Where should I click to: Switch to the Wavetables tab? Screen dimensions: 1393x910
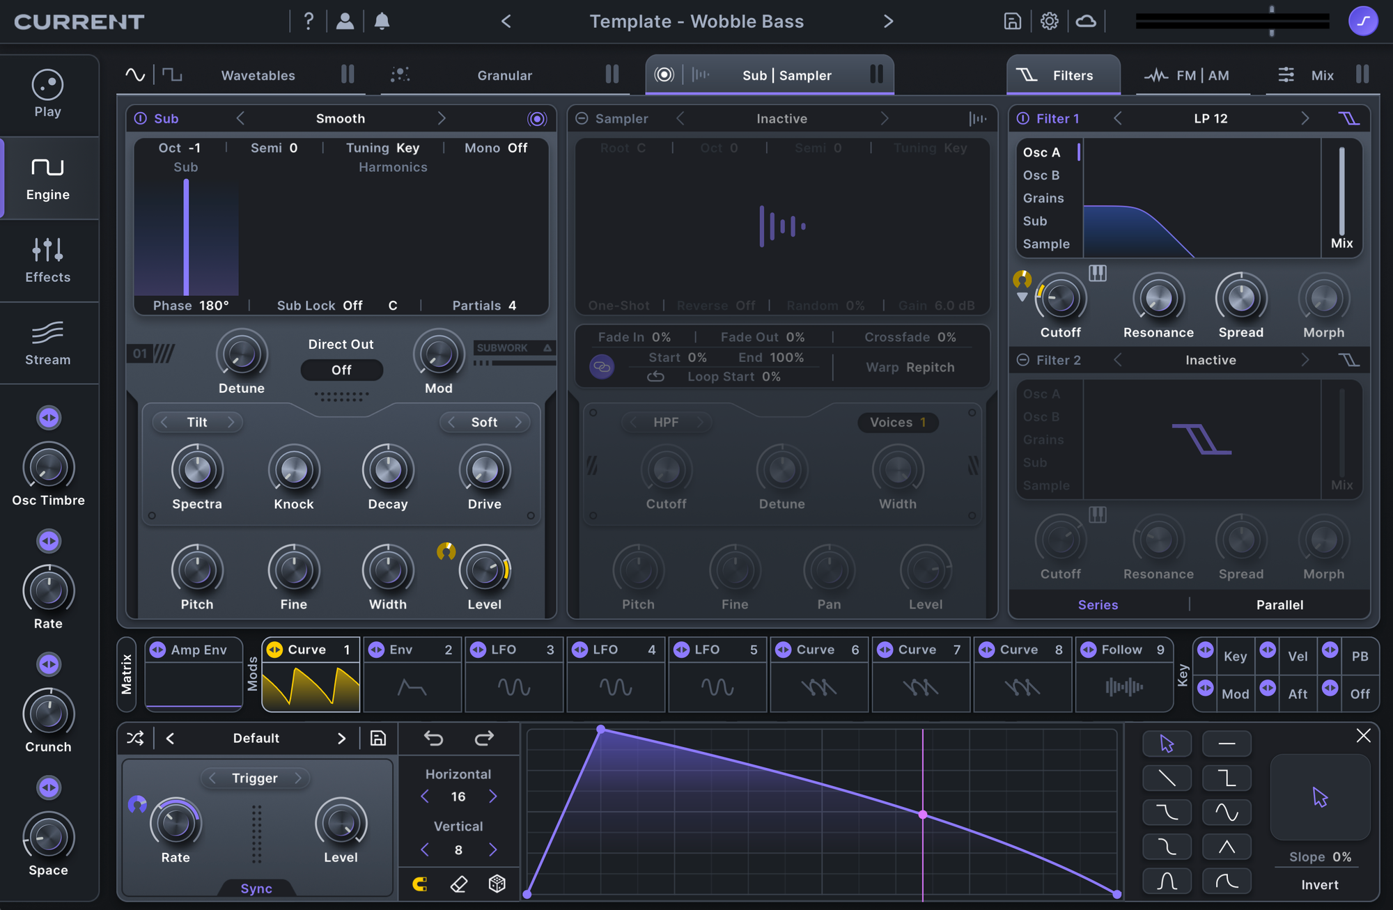[x=258, y=75]
